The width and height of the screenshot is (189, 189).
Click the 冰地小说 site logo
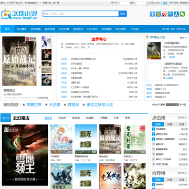coord(19,14)
